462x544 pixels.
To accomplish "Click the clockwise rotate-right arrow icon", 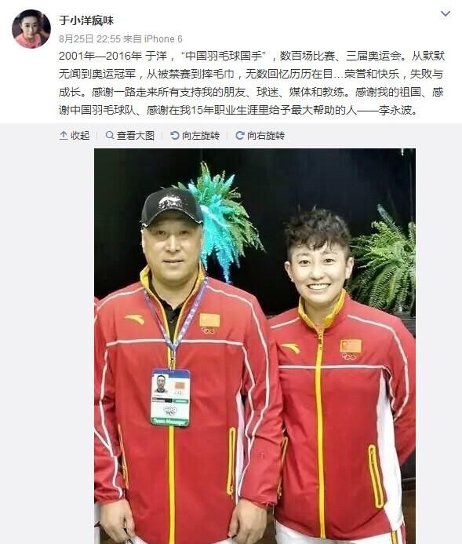I will point(240,135).
